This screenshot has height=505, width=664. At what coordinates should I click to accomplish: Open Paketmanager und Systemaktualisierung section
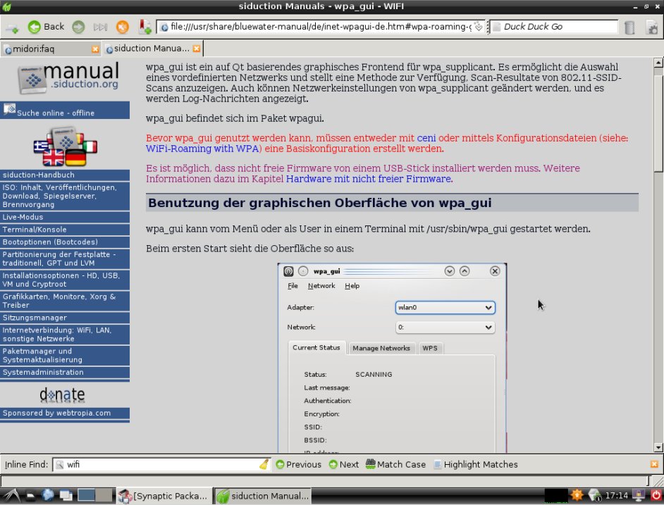[65, 356]
